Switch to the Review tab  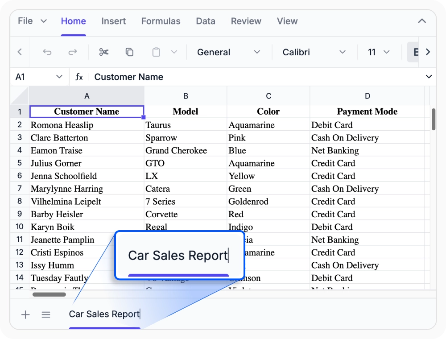(x=246, y=21)
